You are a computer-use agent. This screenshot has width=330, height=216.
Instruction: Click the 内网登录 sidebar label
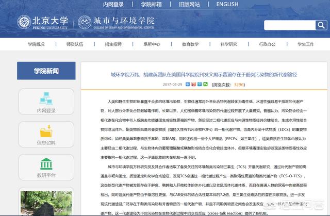click(x=46, y=110)
